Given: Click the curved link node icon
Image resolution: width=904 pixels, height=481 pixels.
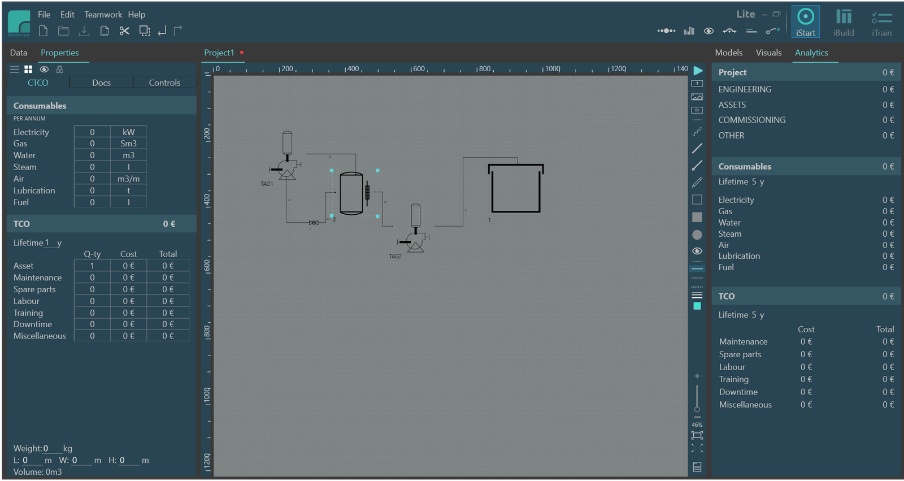Looking at the screenshot, I should click(773, 31).
